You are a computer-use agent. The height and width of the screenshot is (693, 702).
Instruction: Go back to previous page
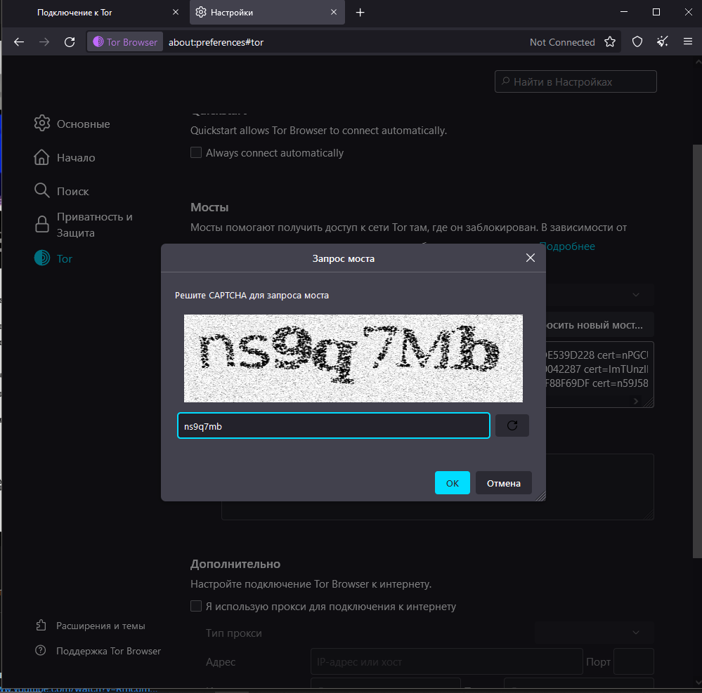coord(19,42)
